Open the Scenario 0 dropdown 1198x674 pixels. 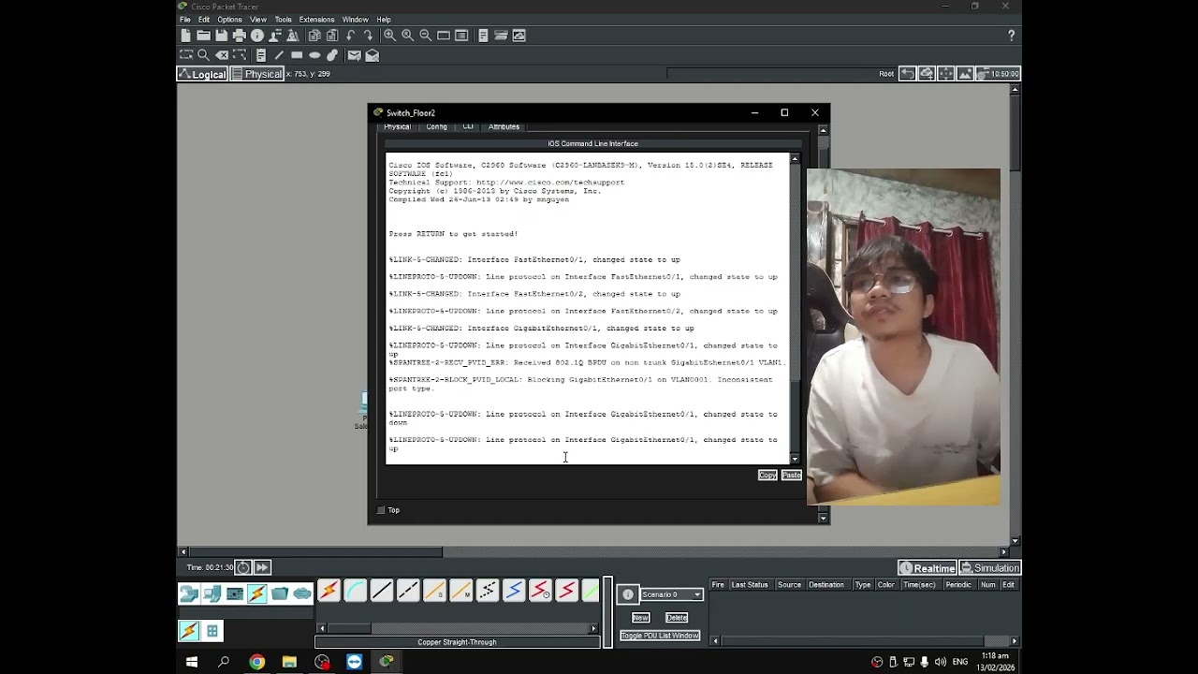click(x=671, y=594)
